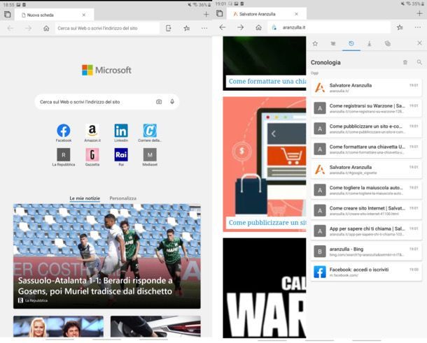Open three-dot menu in left Edge window

204,28
